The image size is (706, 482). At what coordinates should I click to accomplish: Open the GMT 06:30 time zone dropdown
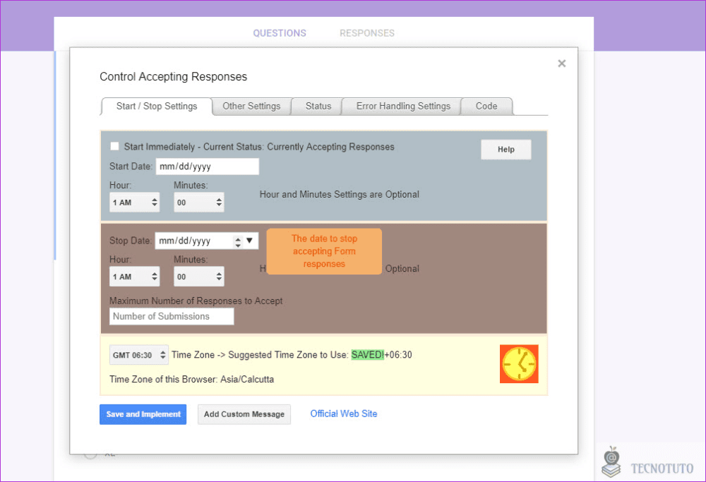tap(138, 355)
